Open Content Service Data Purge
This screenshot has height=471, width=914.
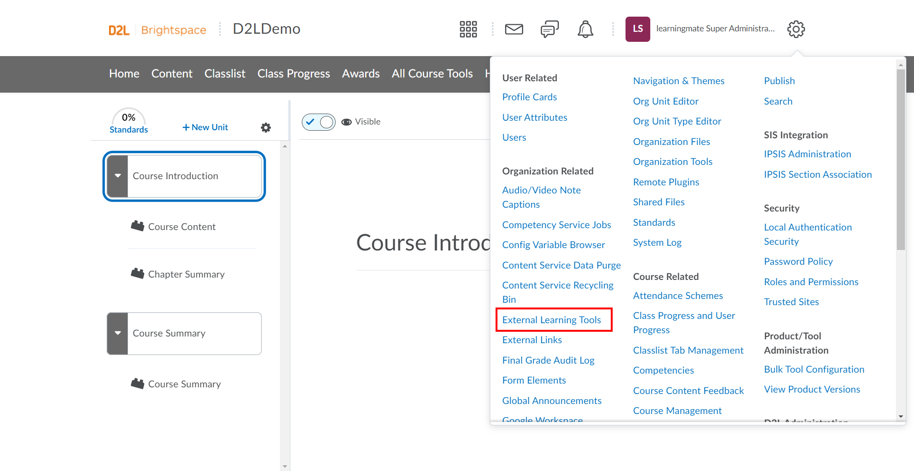[x=561, y=265]
